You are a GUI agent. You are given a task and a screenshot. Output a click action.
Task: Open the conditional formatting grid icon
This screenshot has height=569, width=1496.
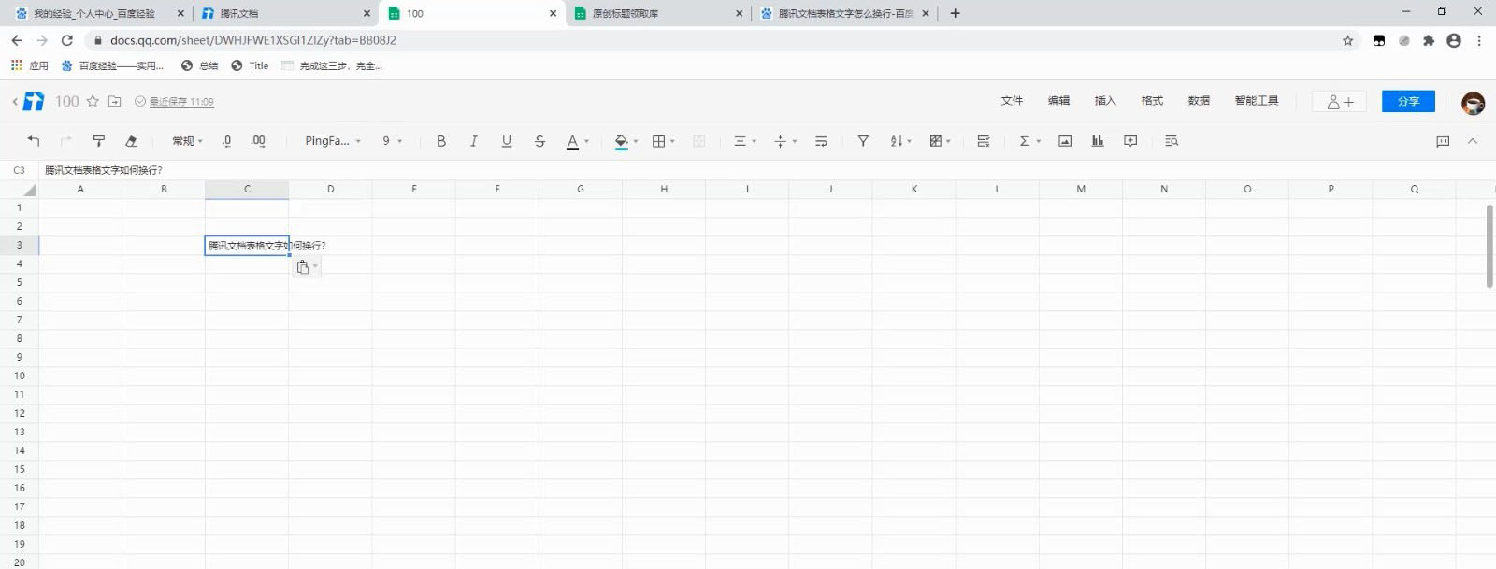(x=936, y=141)
